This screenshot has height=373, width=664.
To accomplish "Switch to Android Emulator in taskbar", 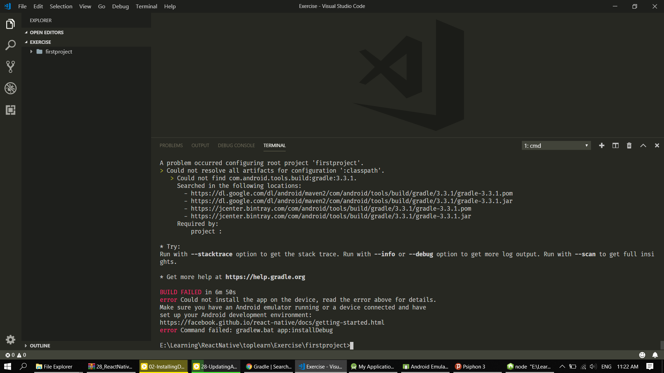I will (x=425, y=366).
